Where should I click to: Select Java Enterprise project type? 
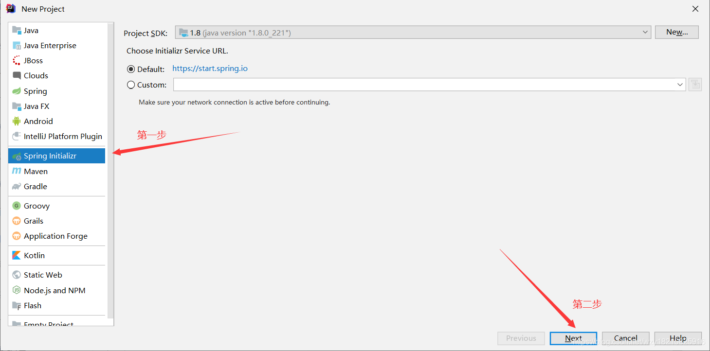[x=56, y=45]
